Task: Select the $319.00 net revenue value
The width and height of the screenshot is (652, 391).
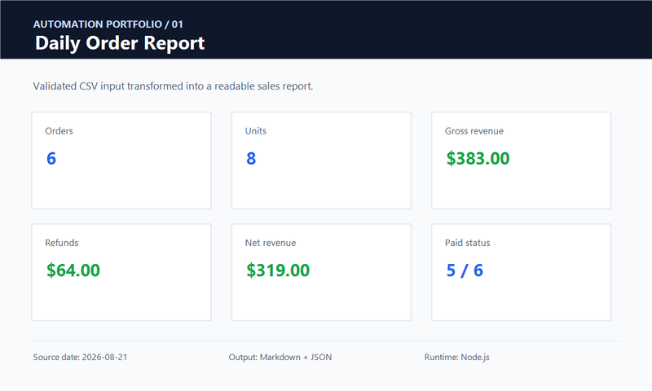Action: click(x=278, y=270)
